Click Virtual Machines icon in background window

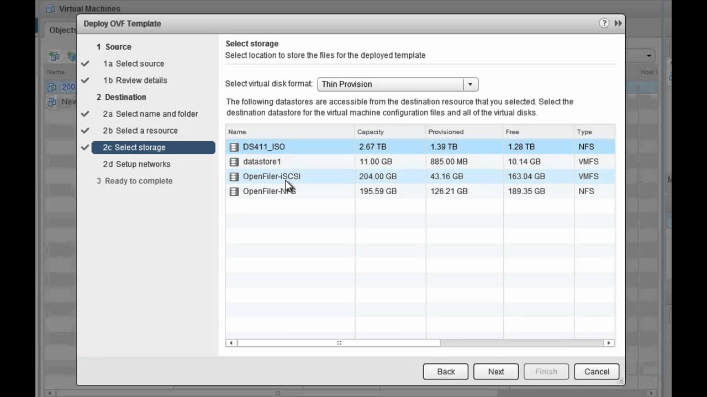click(51, 8)
